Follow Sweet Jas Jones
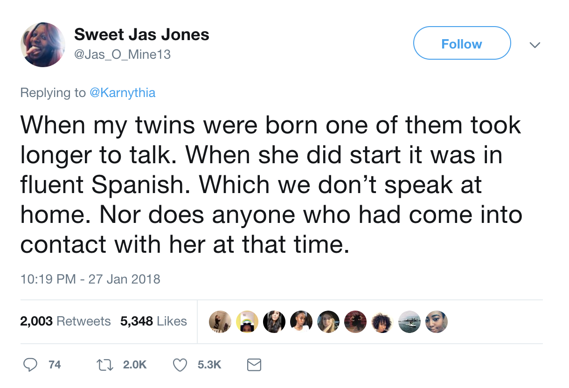This screenshot has width=569, height=388. 462,43
